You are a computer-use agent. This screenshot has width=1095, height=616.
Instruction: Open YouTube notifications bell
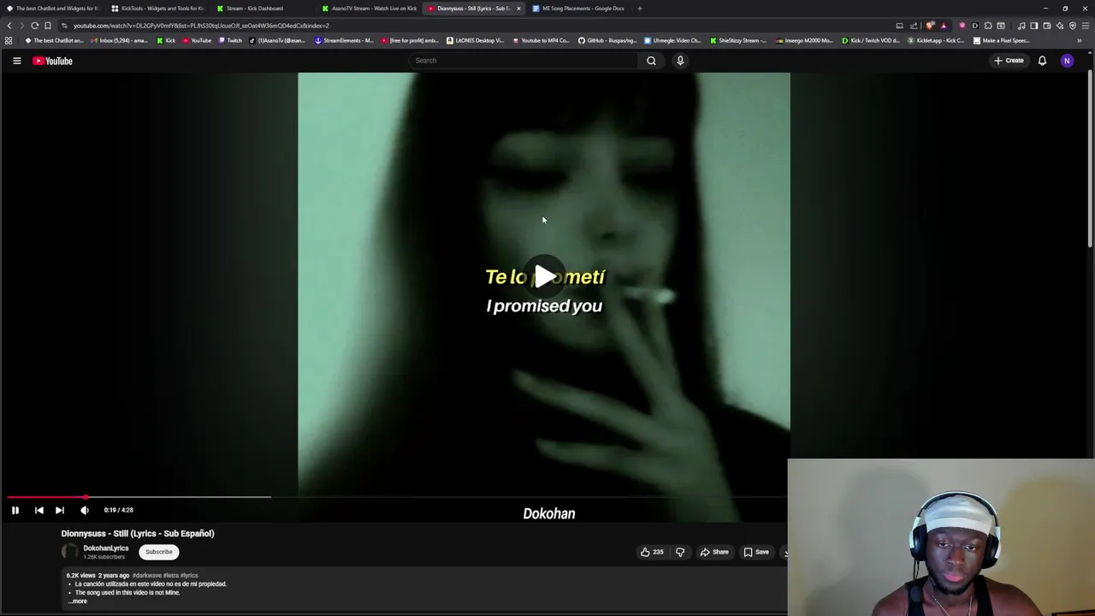1042,61
